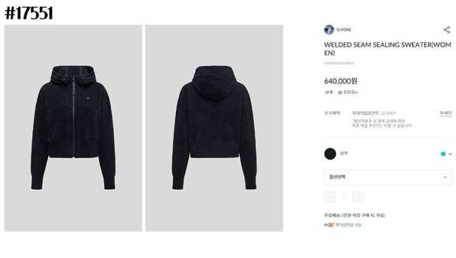Click the G/FORE brand name link

click(x=344, y=30)
